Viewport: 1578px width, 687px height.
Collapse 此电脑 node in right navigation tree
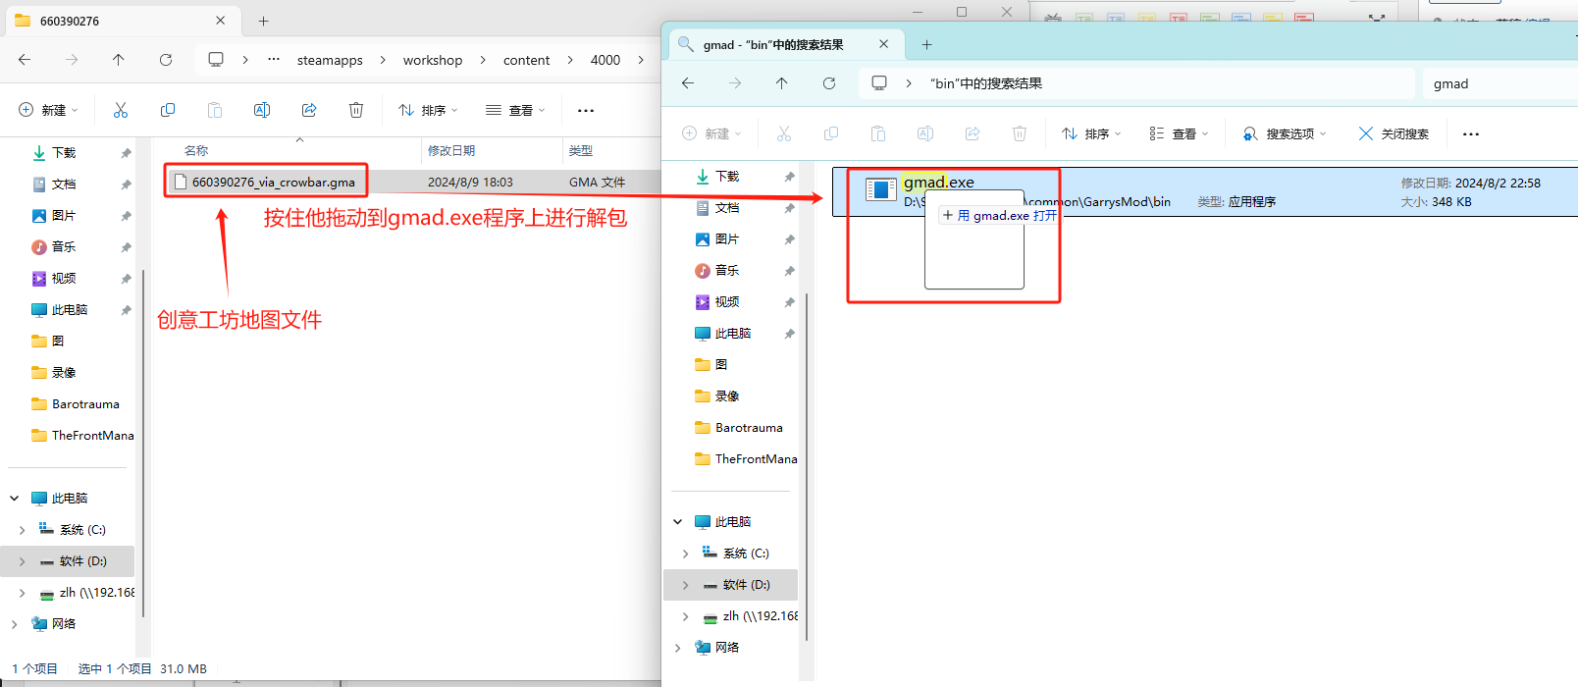point(678,522)
